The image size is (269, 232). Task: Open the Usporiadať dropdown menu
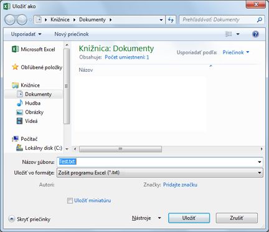(26, 34)
